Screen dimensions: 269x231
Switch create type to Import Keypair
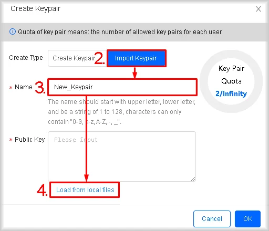click(x=137, y=58)
